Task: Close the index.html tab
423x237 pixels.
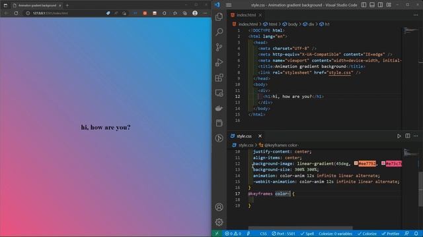Action: (x=260, y=15)
